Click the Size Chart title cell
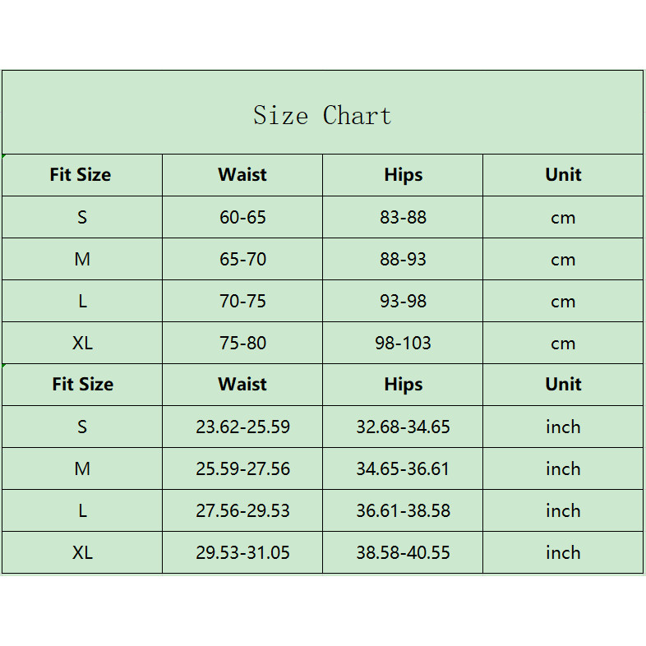 coord(322,115)
